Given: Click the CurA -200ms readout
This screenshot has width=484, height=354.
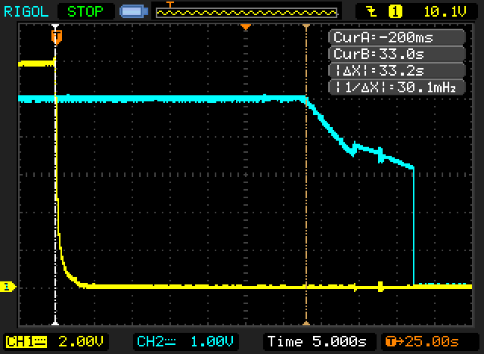Looking at the screenshot, I should [397, 37].
